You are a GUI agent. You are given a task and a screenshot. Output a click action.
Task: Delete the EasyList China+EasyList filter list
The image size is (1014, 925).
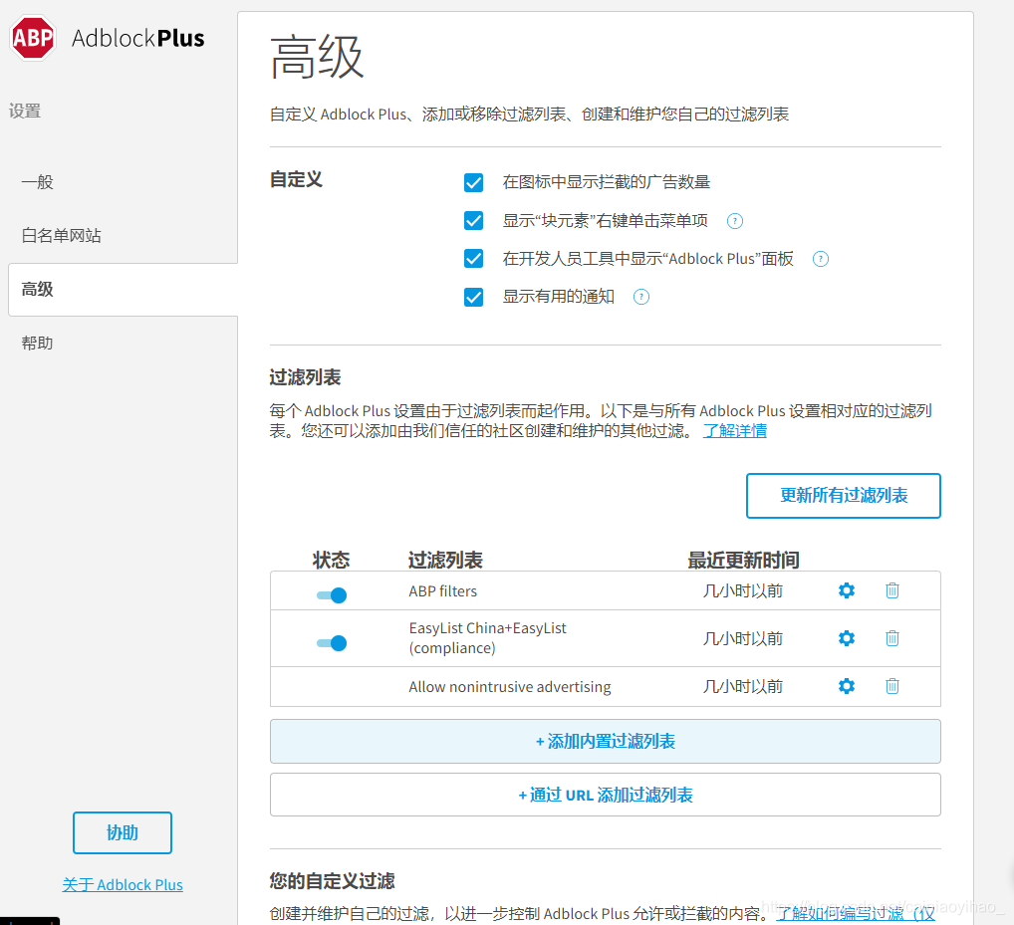point(891,638)
